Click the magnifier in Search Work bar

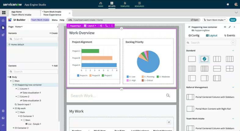(168, 96)
